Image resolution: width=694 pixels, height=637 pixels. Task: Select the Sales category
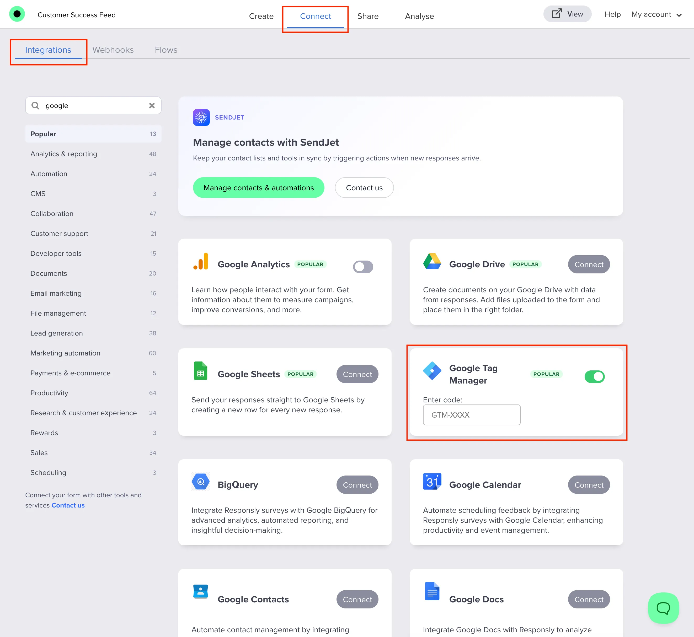point(93,453)
